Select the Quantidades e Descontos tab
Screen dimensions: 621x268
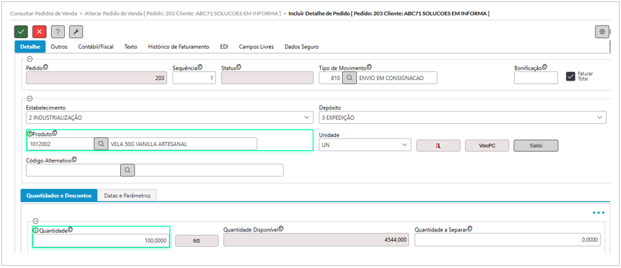coord(59,195)
